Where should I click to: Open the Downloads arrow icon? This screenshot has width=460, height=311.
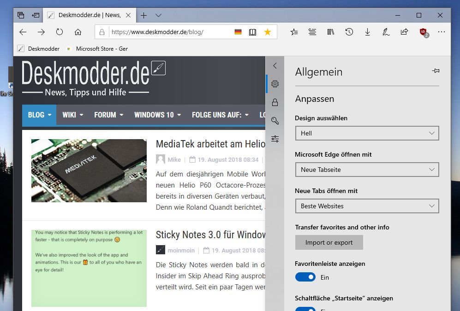coord(367,32)
